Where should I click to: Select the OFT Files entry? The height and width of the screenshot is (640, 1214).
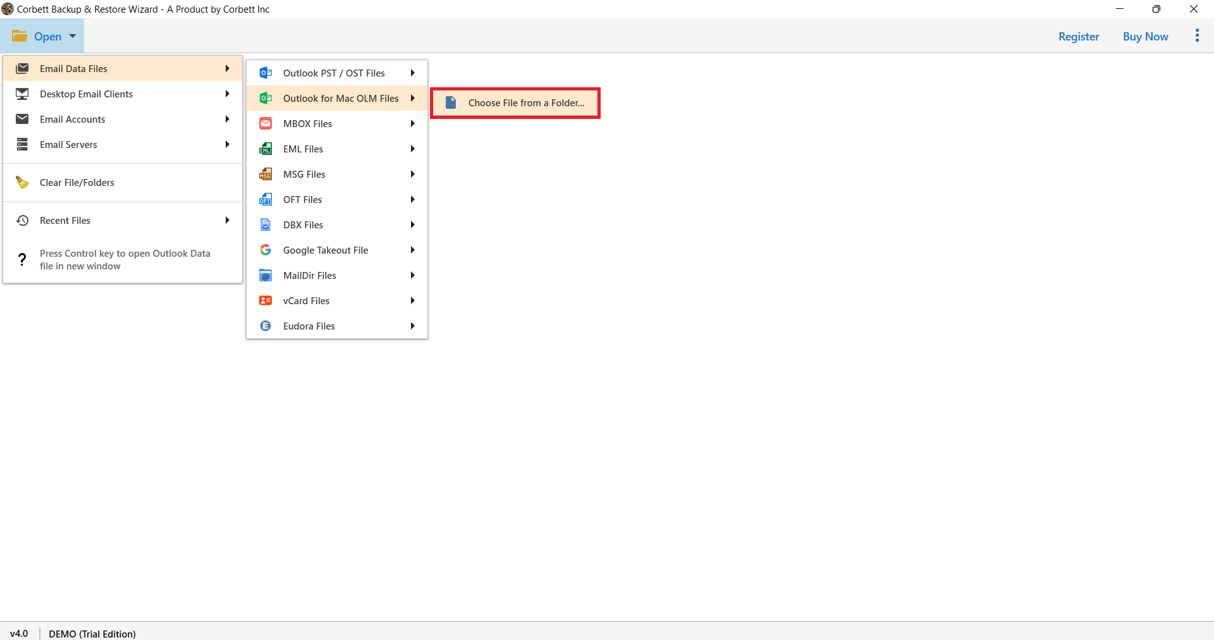click(x=337, y=199)
